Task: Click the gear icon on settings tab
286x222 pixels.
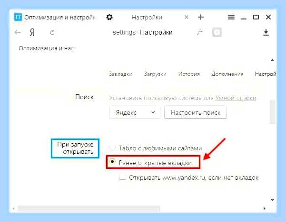Action: [x=109, y=17]
